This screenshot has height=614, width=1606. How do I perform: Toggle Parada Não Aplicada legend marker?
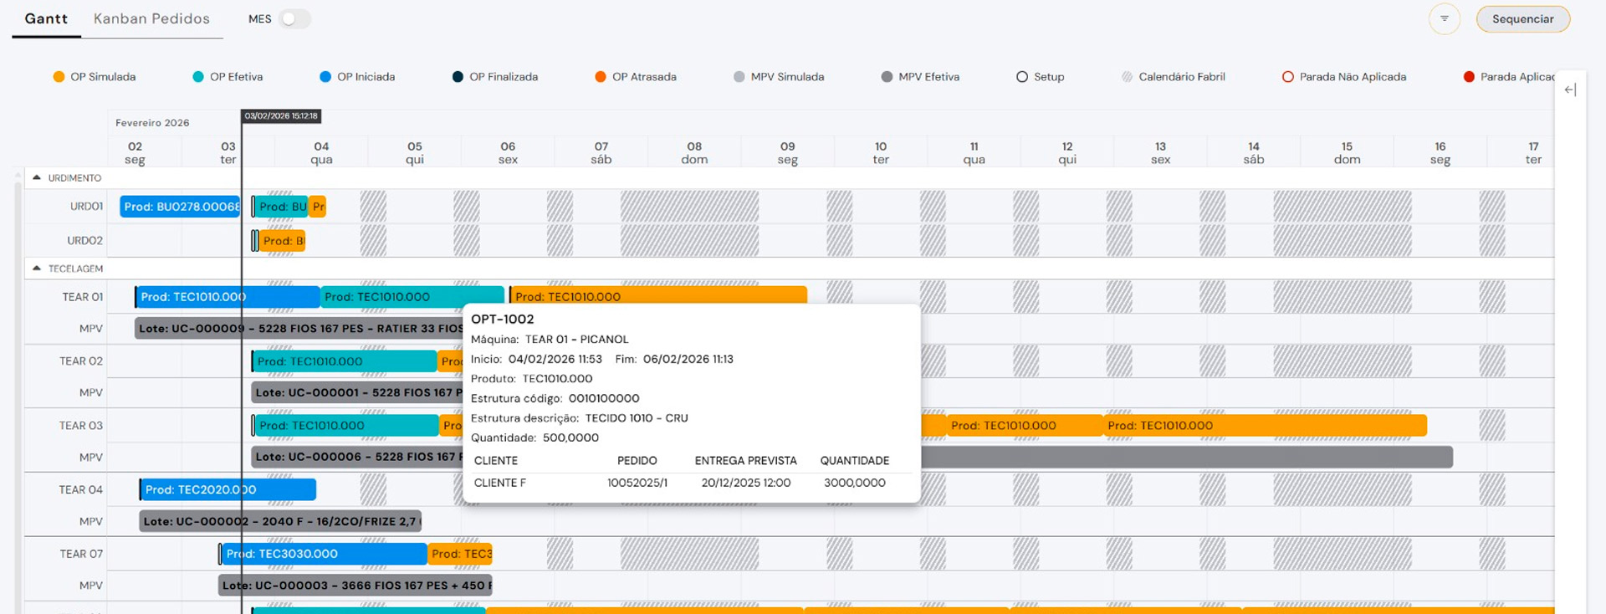(1287, 77)
